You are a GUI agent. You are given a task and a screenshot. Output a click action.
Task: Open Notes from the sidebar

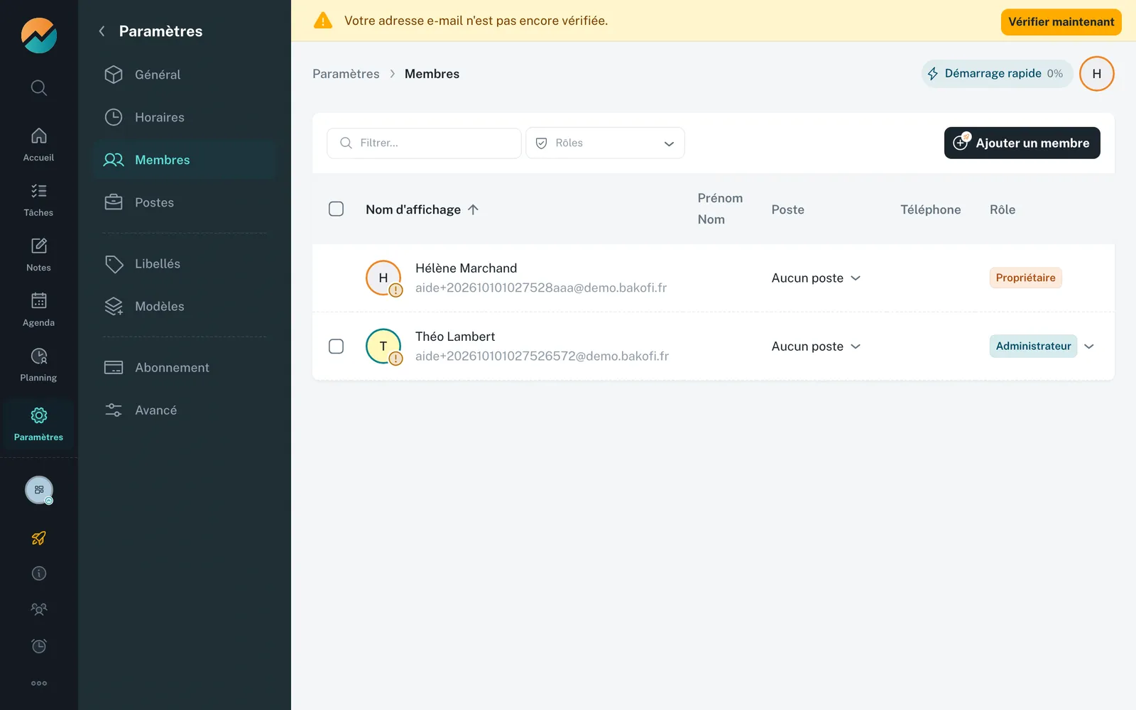[x=38, y=256]
